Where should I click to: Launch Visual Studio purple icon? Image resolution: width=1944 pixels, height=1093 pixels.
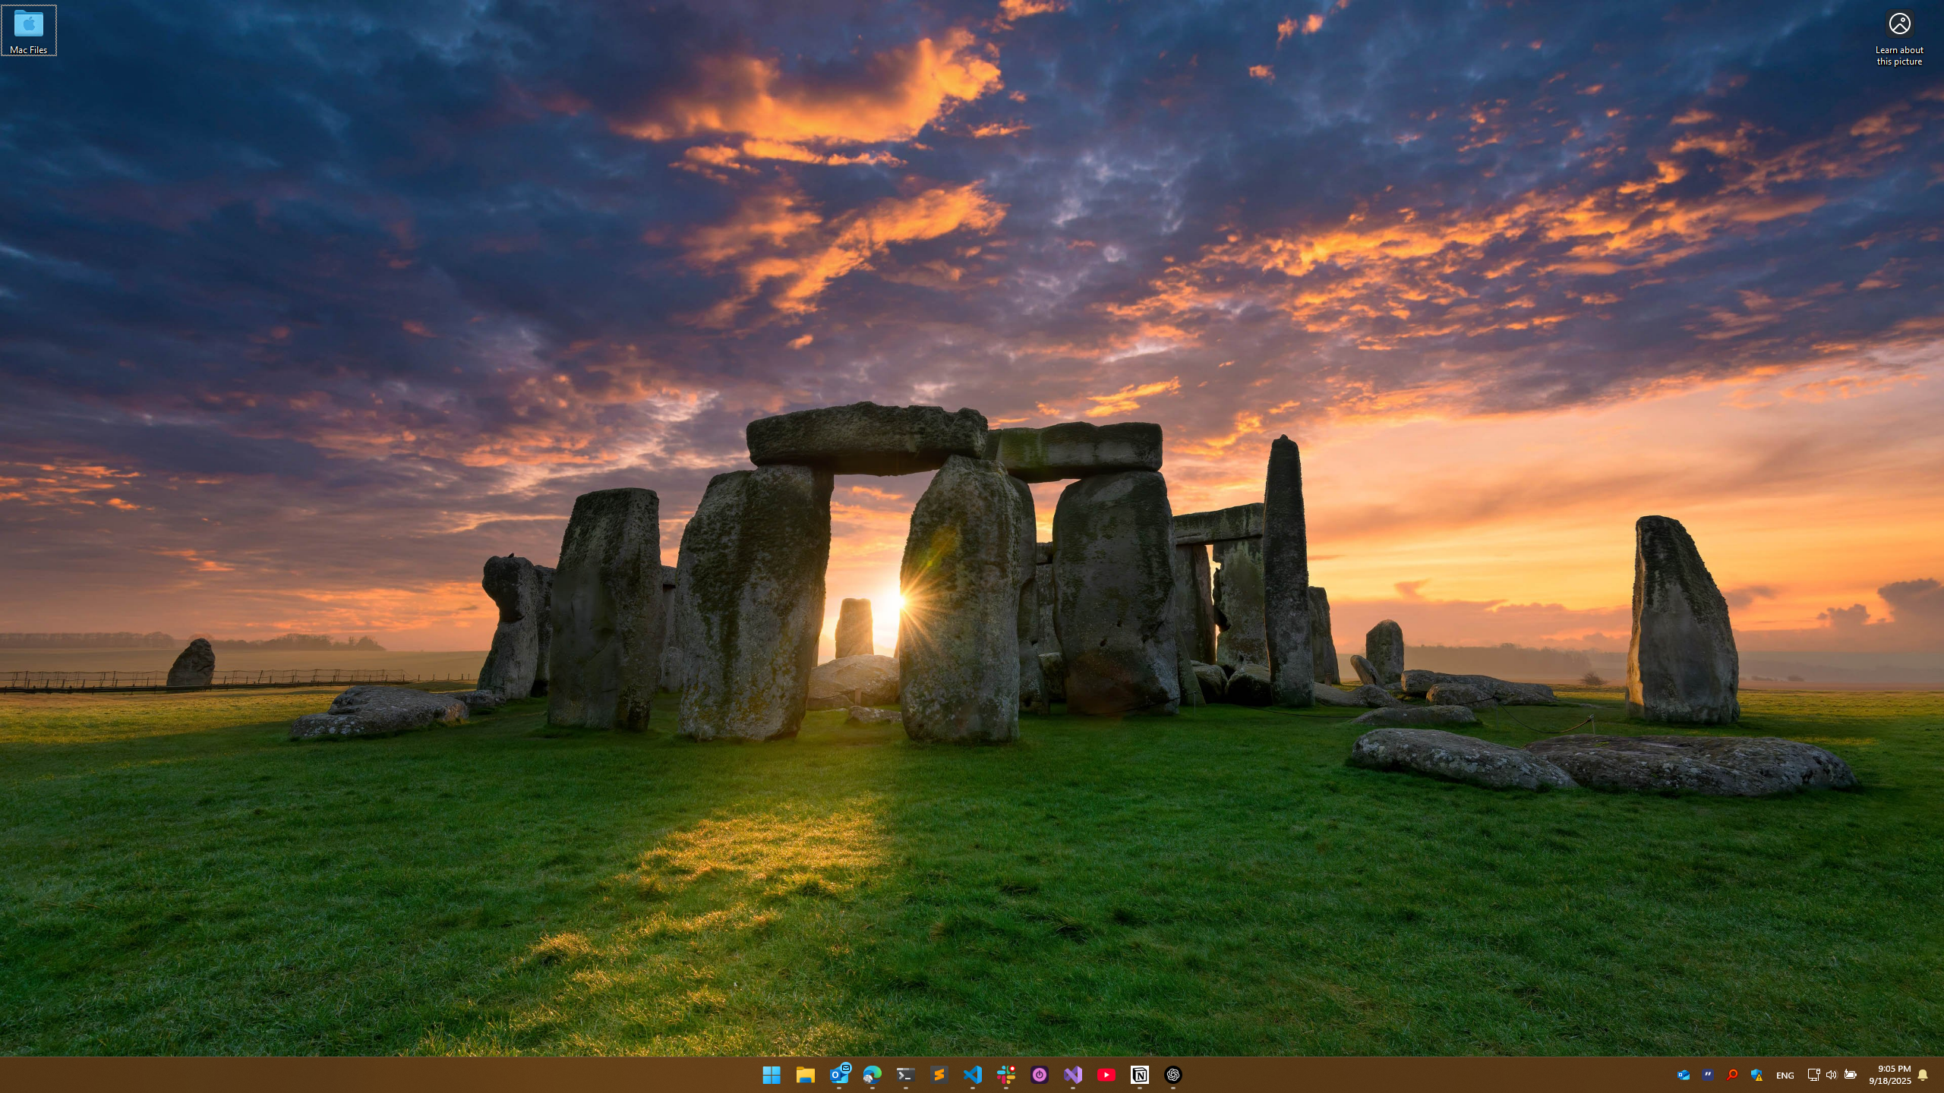pos(1073,1075)
